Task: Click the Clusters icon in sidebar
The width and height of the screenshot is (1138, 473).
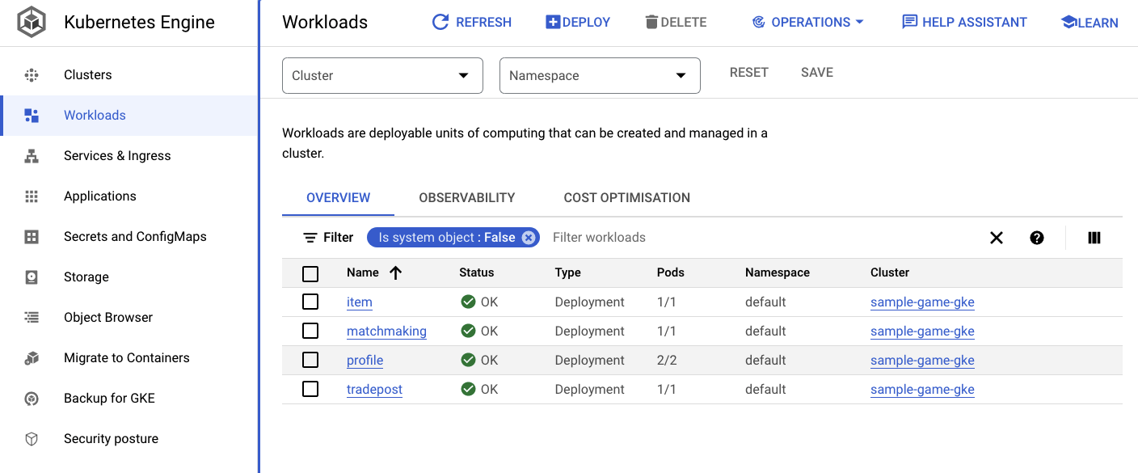Action: click(32, 75)
